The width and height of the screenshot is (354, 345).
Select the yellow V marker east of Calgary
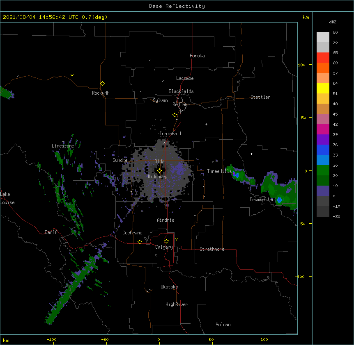pyautogui.click(x=176, y=239)
